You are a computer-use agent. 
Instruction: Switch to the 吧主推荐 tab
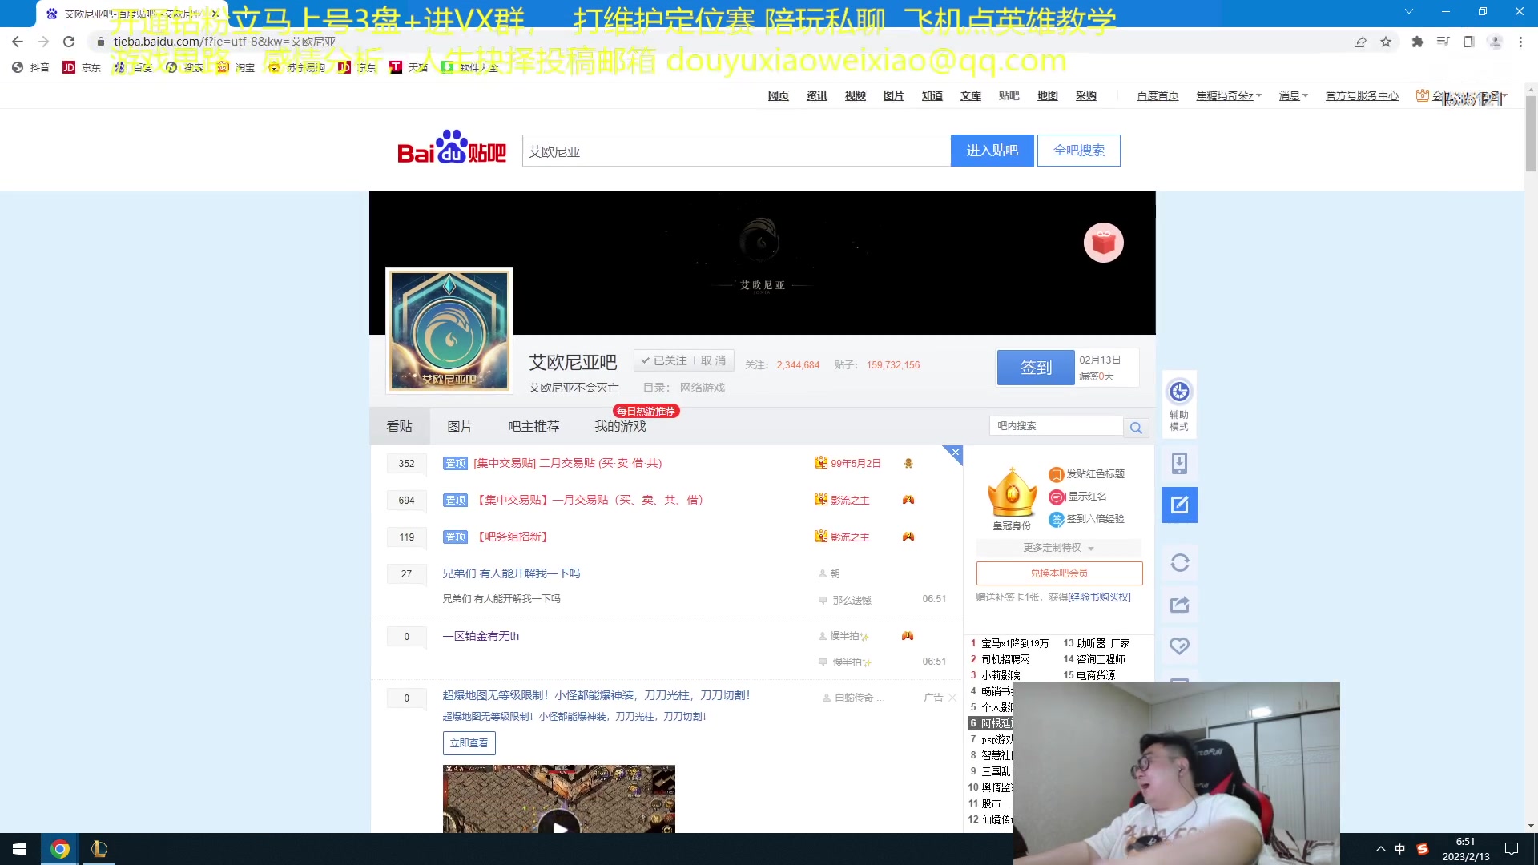coord(533,427)
